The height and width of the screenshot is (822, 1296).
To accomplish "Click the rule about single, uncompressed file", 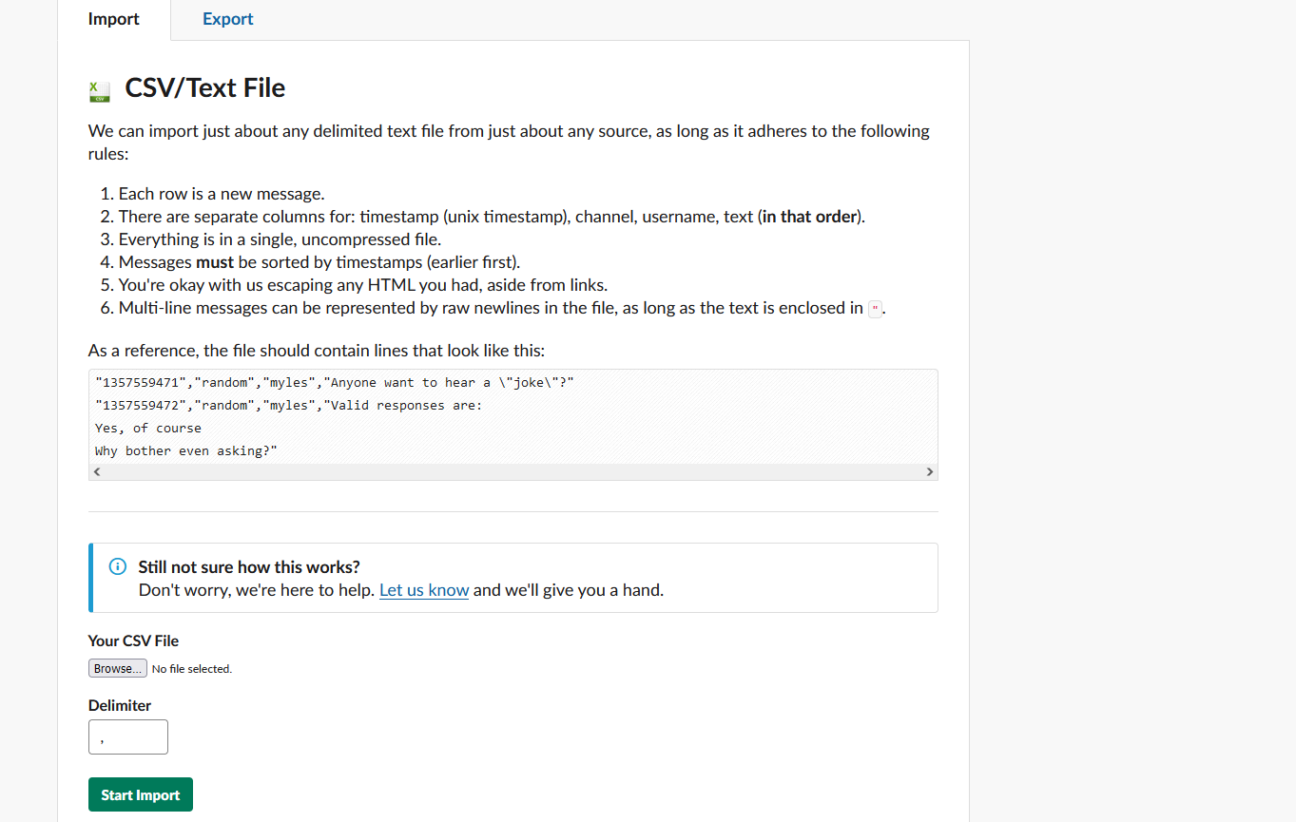I will pyautogui.click(x=280, y=239).
